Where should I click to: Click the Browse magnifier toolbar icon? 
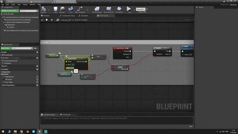click(x=62, y=9)
